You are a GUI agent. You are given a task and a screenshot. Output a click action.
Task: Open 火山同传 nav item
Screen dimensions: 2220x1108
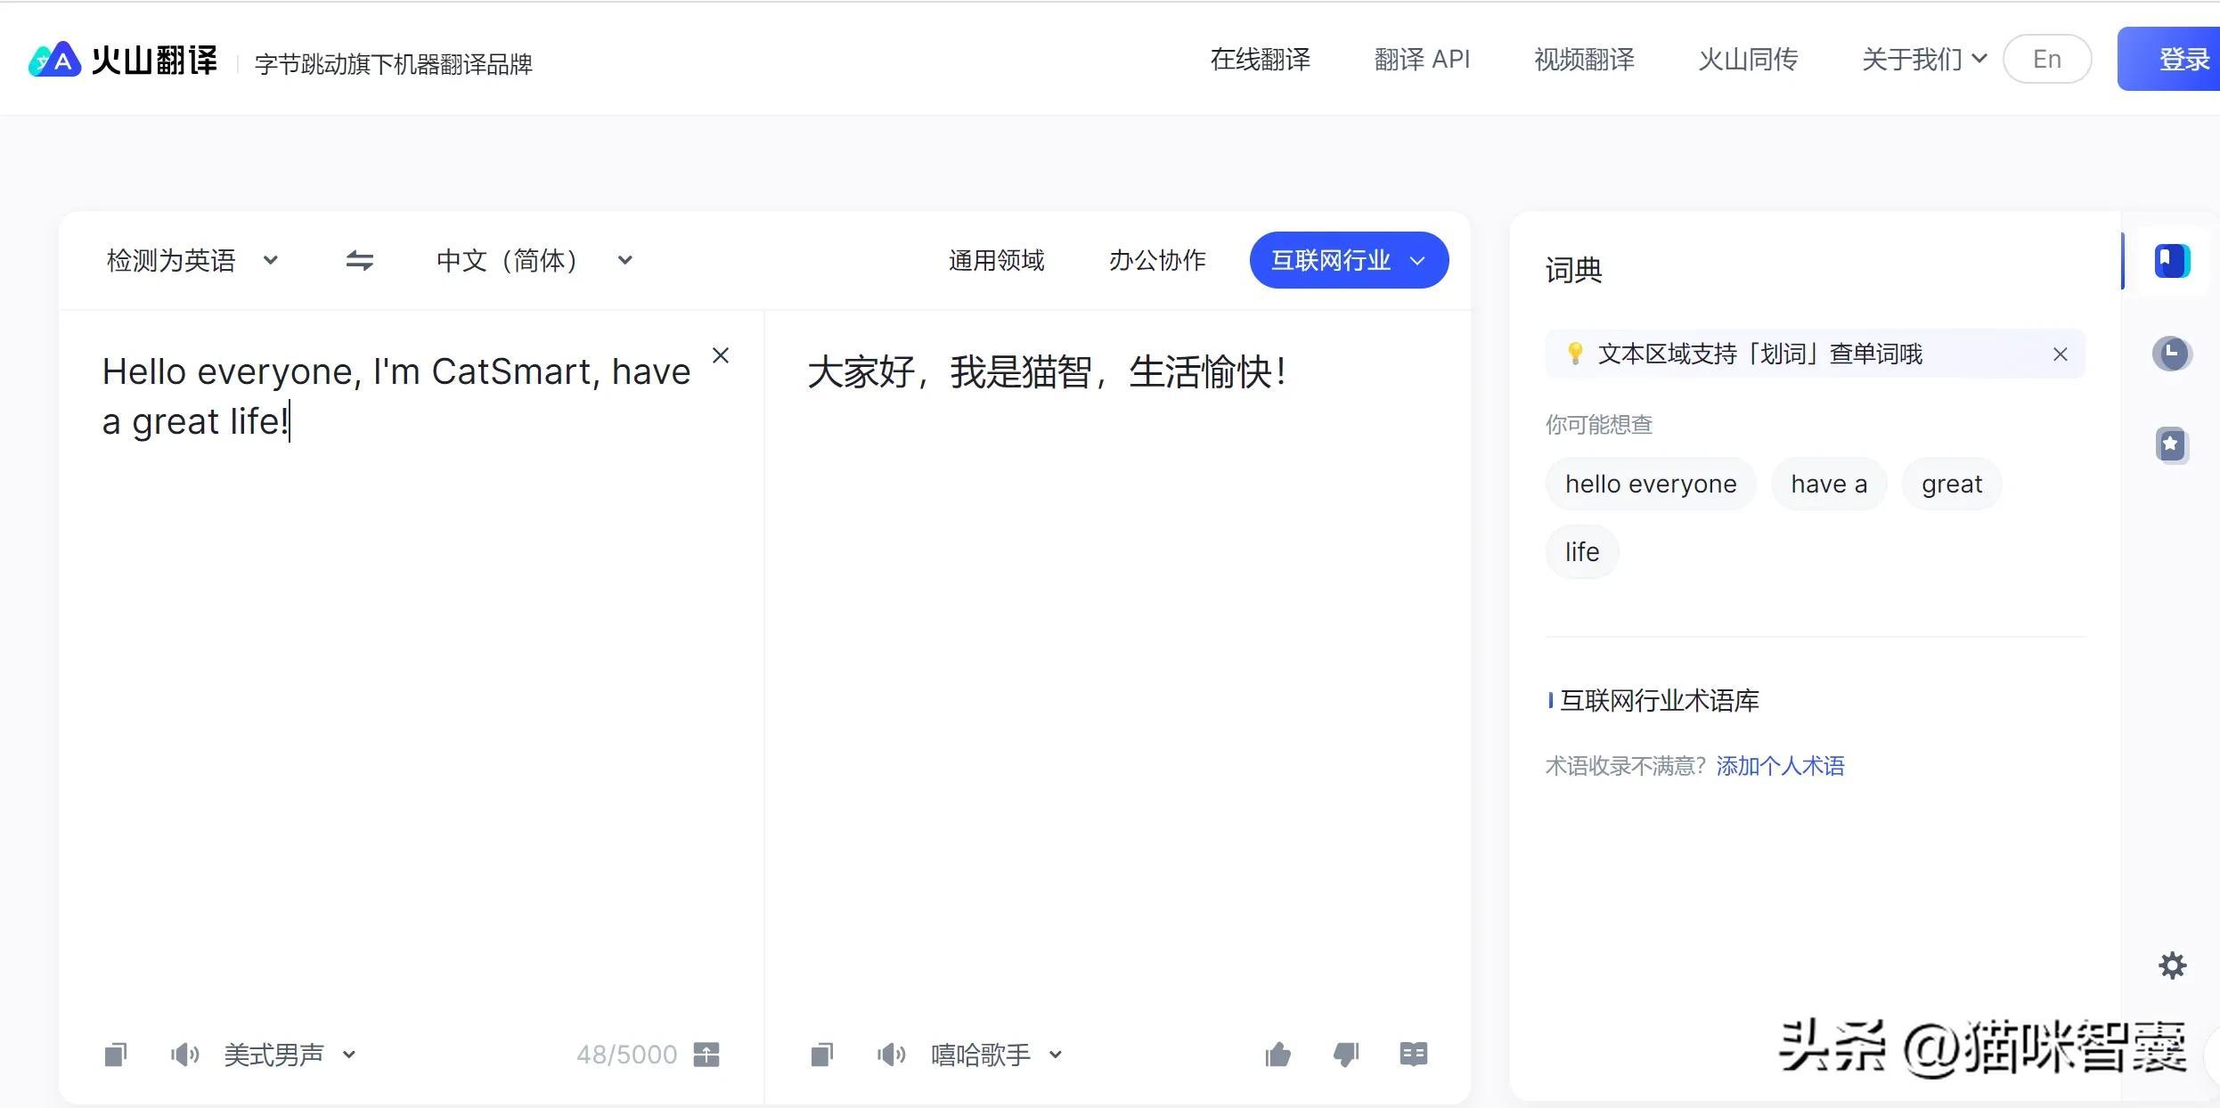coord(1748,60)
